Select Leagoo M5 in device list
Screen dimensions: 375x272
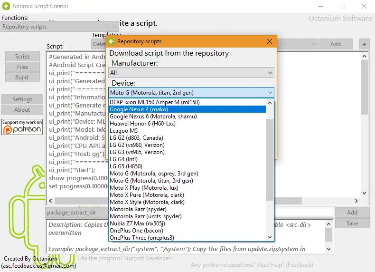coord(187,131)
